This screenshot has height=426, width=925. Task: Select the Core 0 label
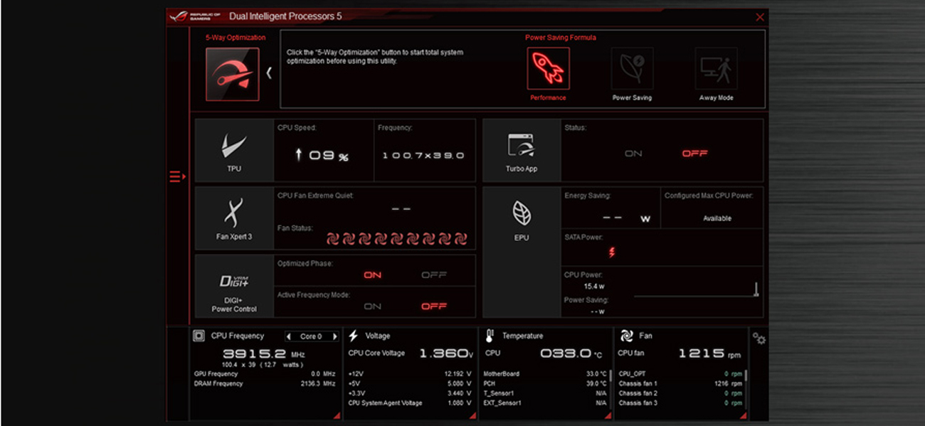click(x=311, y=336)
